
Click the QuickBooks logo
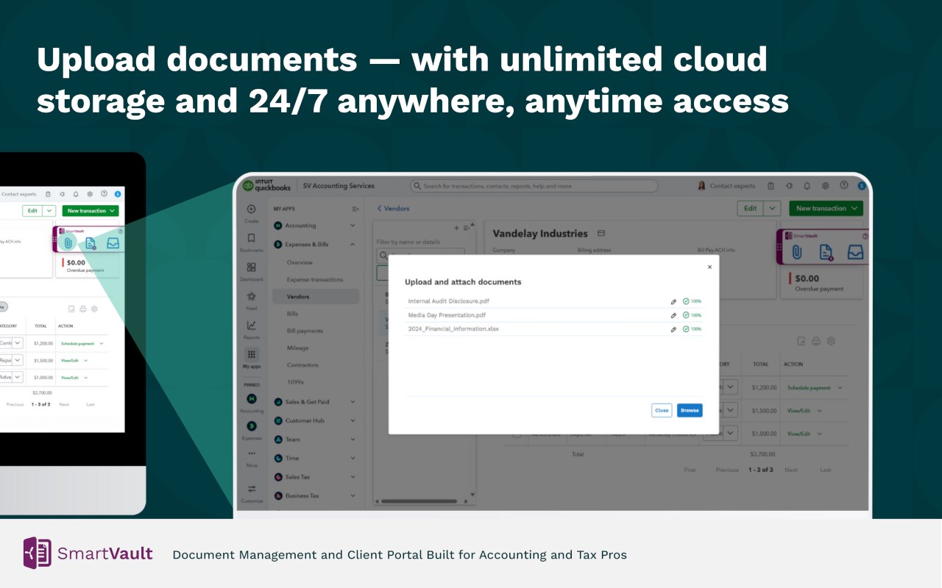[266, 186]
